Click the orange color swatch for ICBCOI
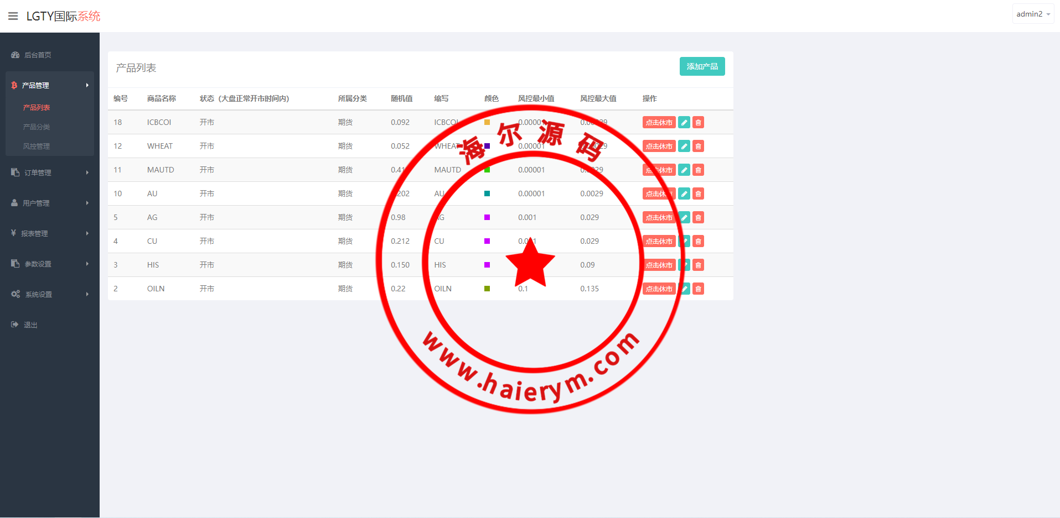Viewport: 1060px width, 518px height. click(487, 122)
